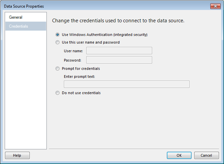Click the Data Source Properties title bar
Viewport: 224px width, 164px height.
[100, 6]
